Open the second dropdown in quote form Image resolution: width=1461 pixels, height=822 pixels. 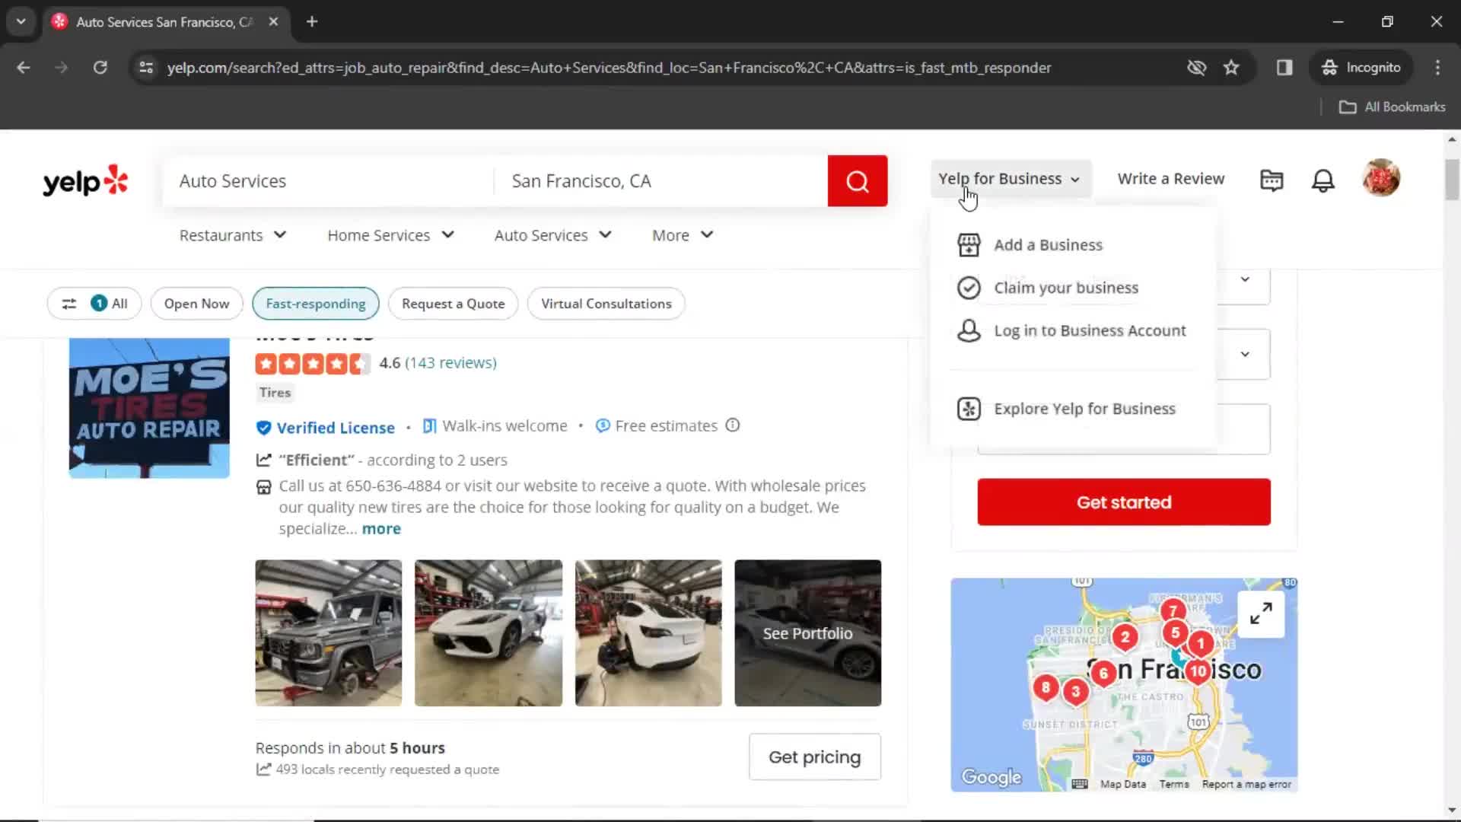1245,354
